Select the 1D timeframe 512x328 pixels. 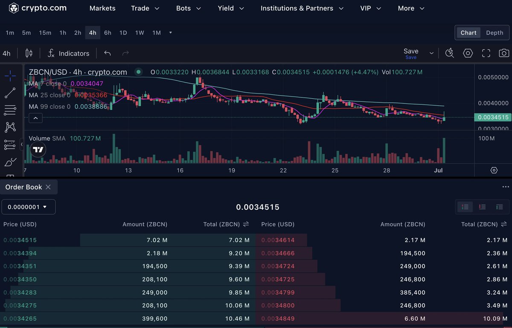123,32
